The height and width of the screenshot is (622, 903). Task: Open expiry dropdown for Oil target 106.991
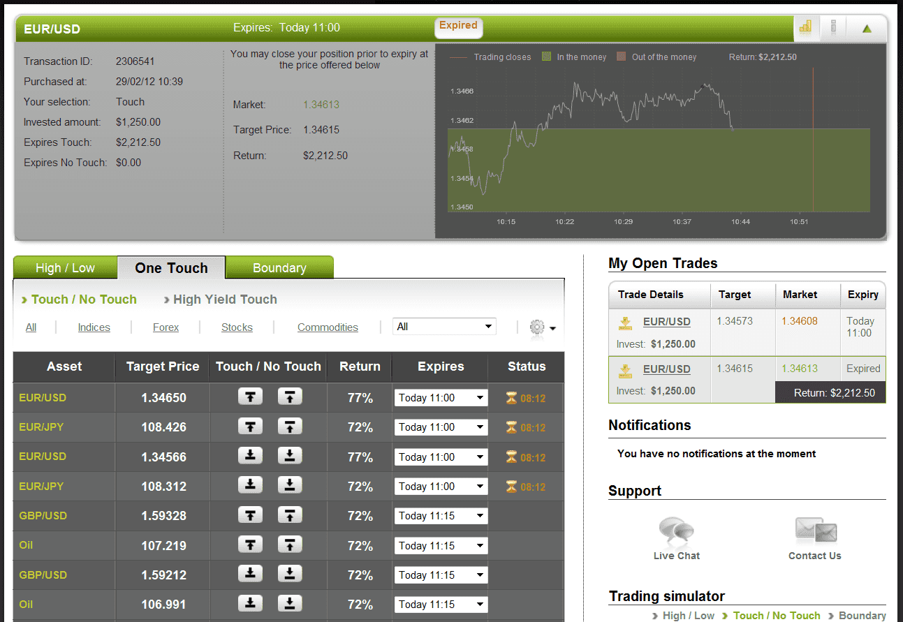441,605
